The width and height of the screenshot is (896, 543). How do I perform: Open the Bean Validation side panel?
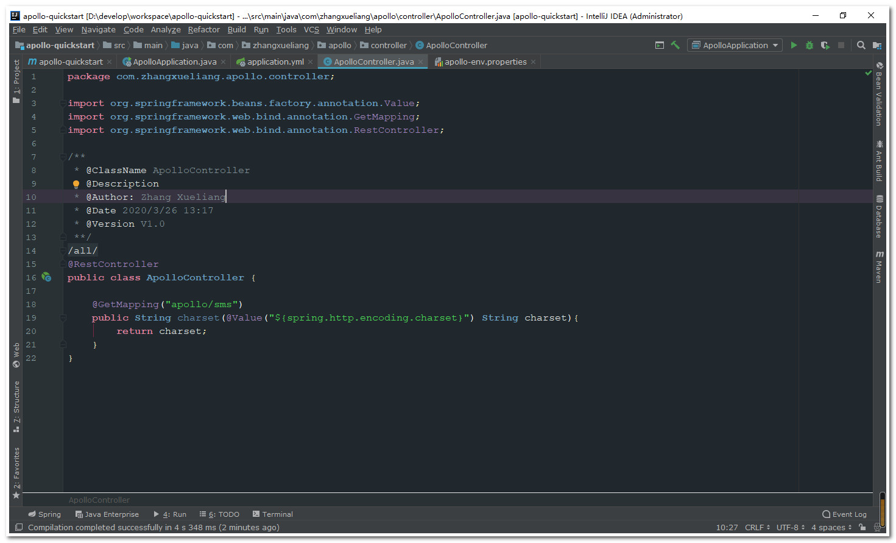[879, 94]
